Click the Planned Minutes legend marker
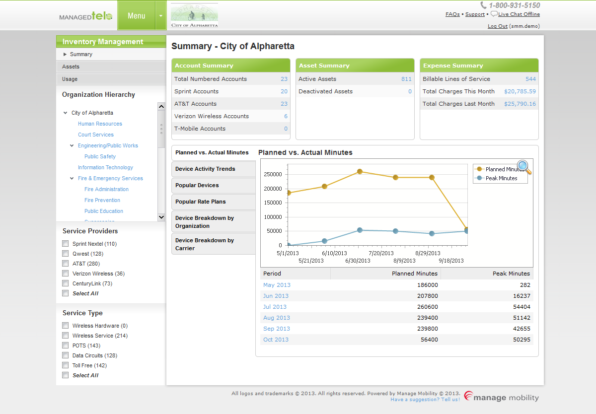Image resolution: width=596 pixels, height=414 pixels. coord(479,169)
